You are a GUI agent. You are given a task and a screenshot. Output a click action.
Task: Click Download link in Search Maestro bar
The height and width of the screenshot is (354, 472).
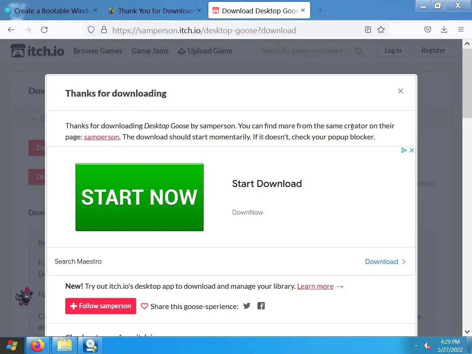tap(385, 261)
